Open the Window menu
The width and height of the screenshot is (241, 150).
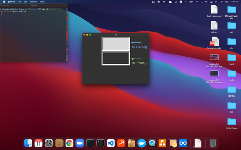(x=33, y=2)
